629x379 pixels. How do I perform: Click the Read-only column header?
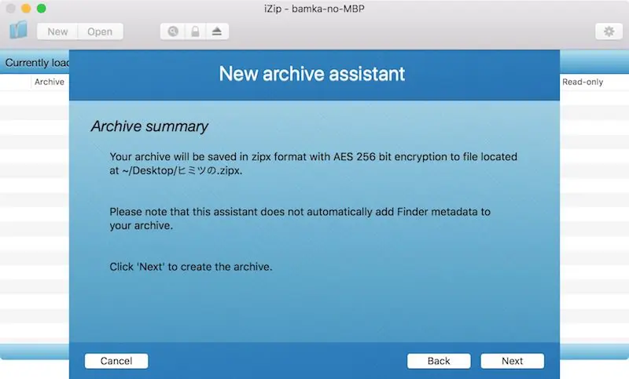[x=583, y=82]
